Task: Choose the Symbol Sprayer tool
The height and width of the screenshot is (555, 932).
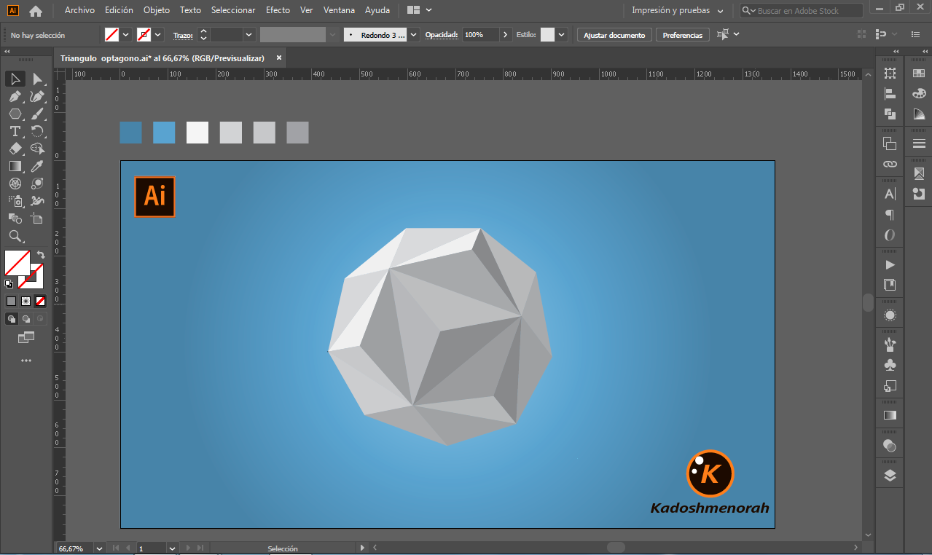Action: tap(15, 201)
